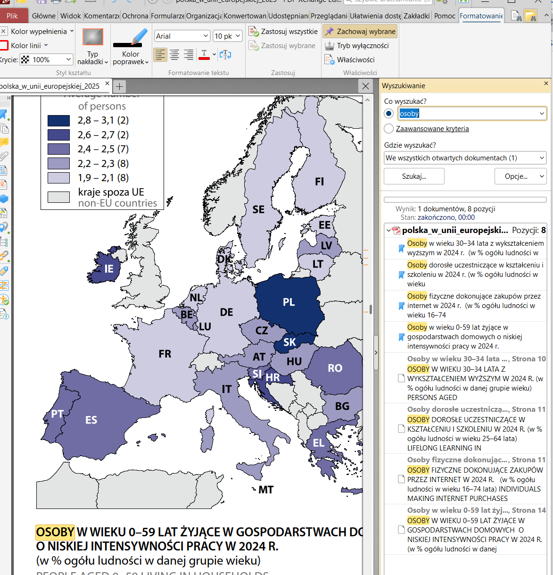Viewport: 553px width, 575px height.
Task: Click the text spacing icon in ribbon
Action: 225,55
